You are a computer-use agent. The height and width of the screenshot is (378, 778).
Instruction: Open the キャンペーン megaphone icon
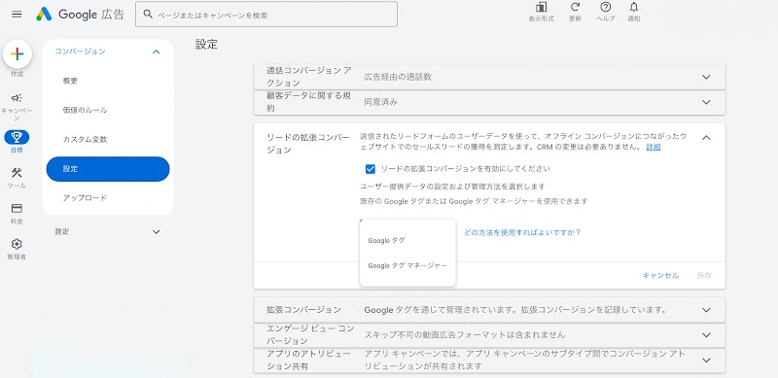coord(17,98)
